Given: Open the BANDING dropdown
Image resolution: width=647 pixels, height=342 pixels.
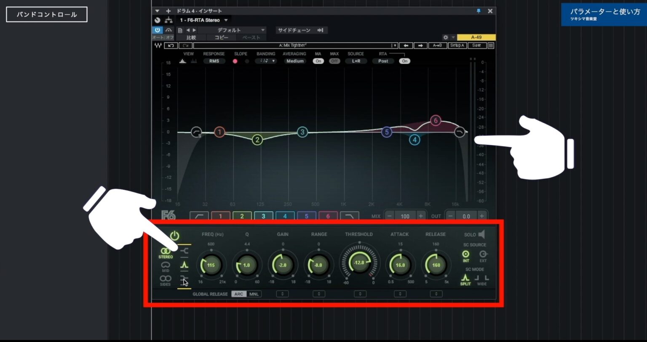Looking at the screenshot, I should (x=266, y=61).
